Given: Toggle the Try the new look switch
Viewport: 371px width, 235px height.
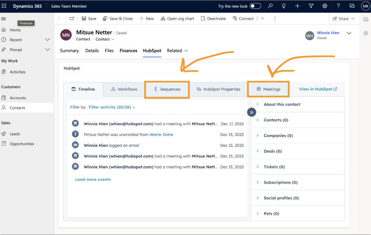Looking at the screenshot, I should (x=256, y=6).
